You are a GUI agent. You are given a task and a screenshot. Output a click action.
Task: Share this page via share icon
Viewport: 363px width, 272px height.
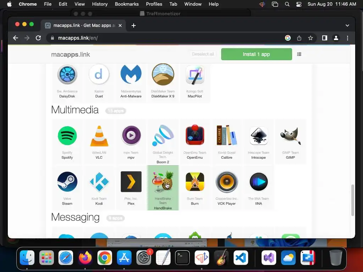(x=299, y=38)
